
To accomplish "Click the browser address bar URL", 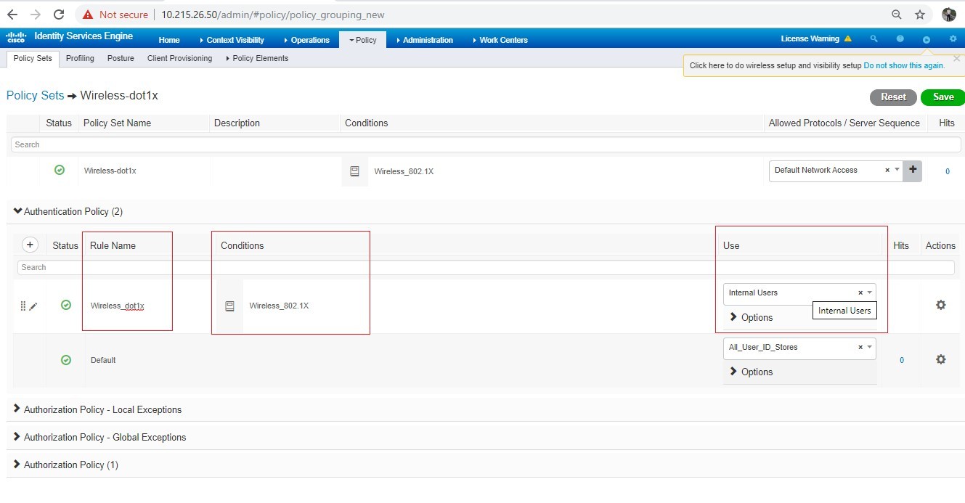I will 273,15.
